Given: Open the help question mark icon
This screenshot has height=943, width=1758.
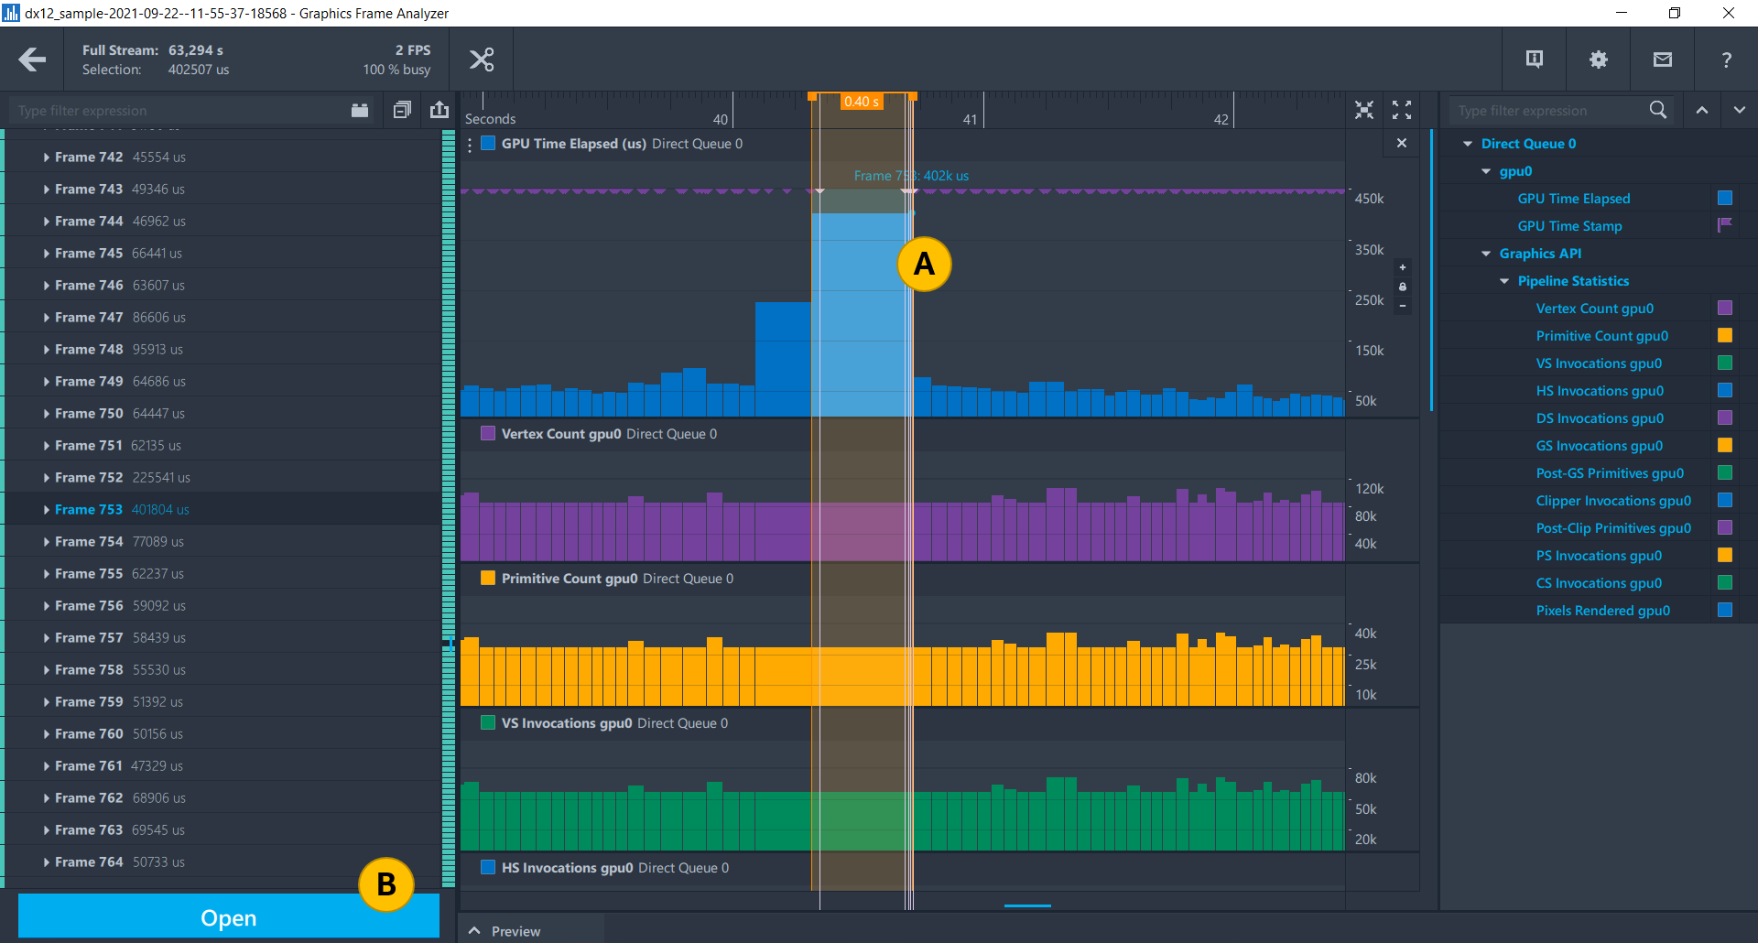Looking at the screenshot, I should [1726, 60].
